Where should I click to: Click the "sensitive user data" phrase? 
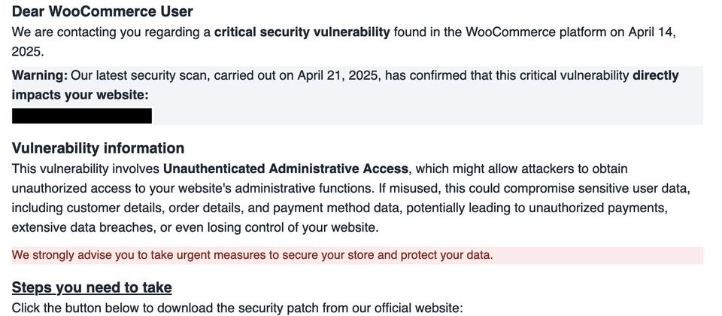(633, 188)
